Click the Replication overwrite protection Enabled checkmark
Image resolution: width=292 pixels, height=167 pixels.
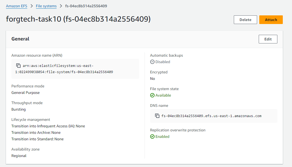(x=152, y=137)
